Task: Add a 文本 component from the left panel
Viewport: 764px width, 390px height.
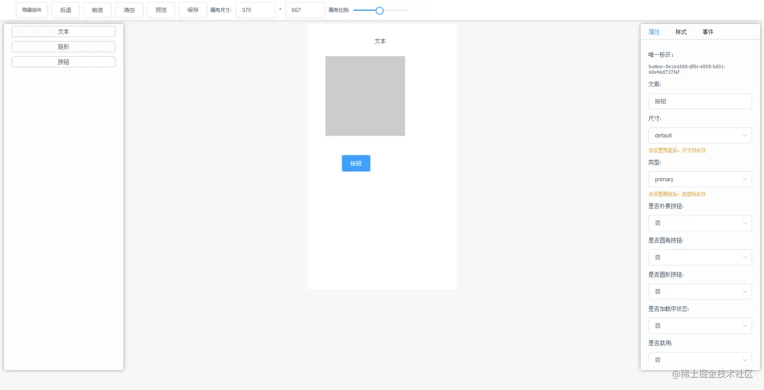Action: 64,31
